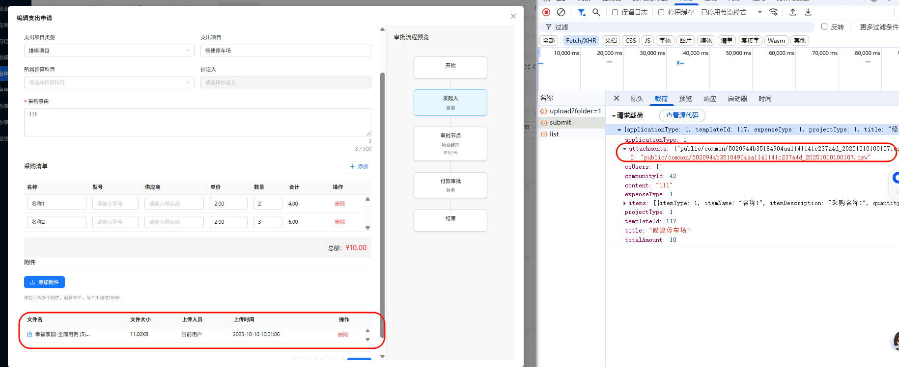Toggle the network filter funnel icon

[581, 12]
